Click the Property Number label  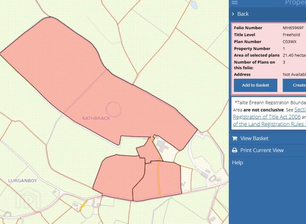point(252,49)
